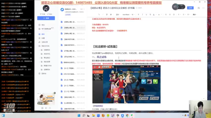This screenshot has width=211, height=118.
Task: Open the taskbar search icon
Action: click(84, 115)
